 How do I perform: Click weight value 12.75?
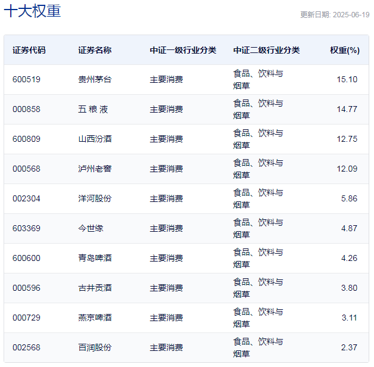tap(347, 139)
